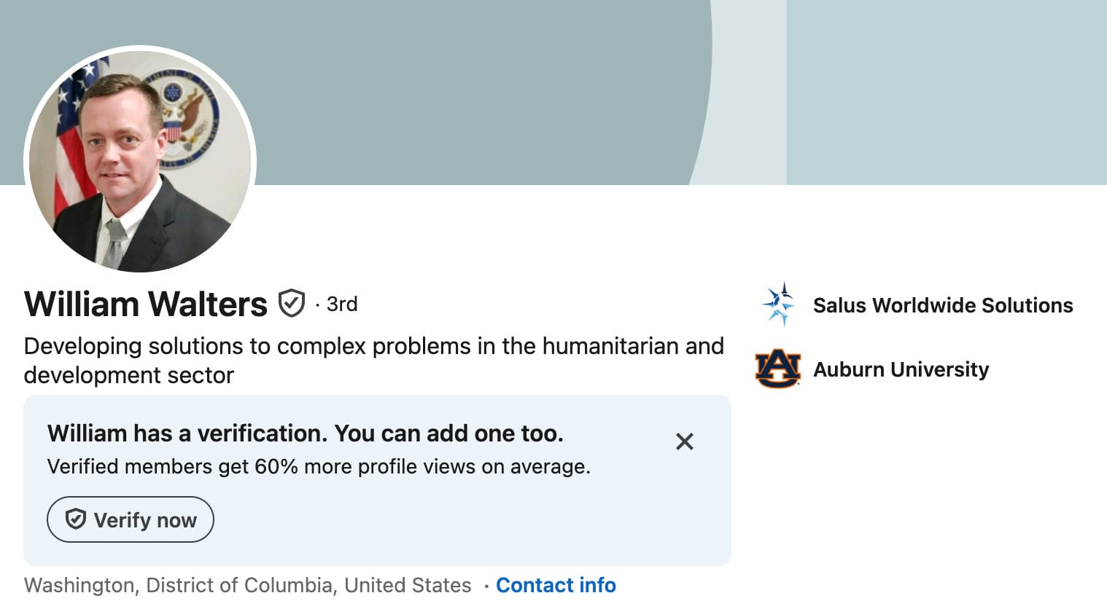Open the Contact info link
This screenshot has height=609, width=1107.
tap(556, 585)
